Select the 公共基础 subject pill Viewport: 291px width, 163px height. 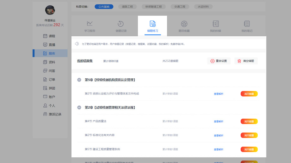[x=104, y=7]
